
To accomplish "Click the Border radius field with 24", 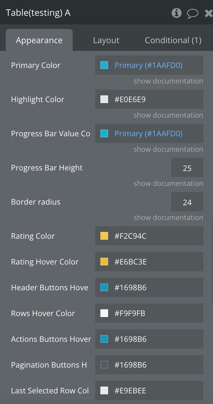I will 187,202.
